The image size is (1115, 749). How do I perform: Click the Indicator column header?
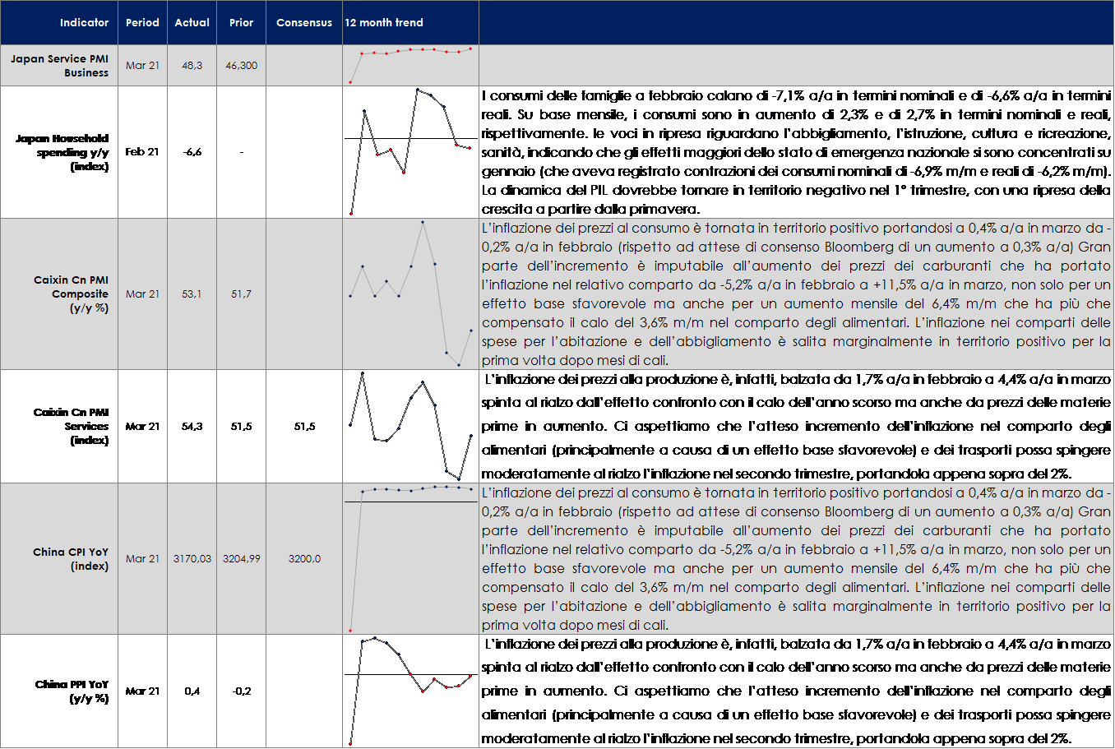[x=84, y=22]
